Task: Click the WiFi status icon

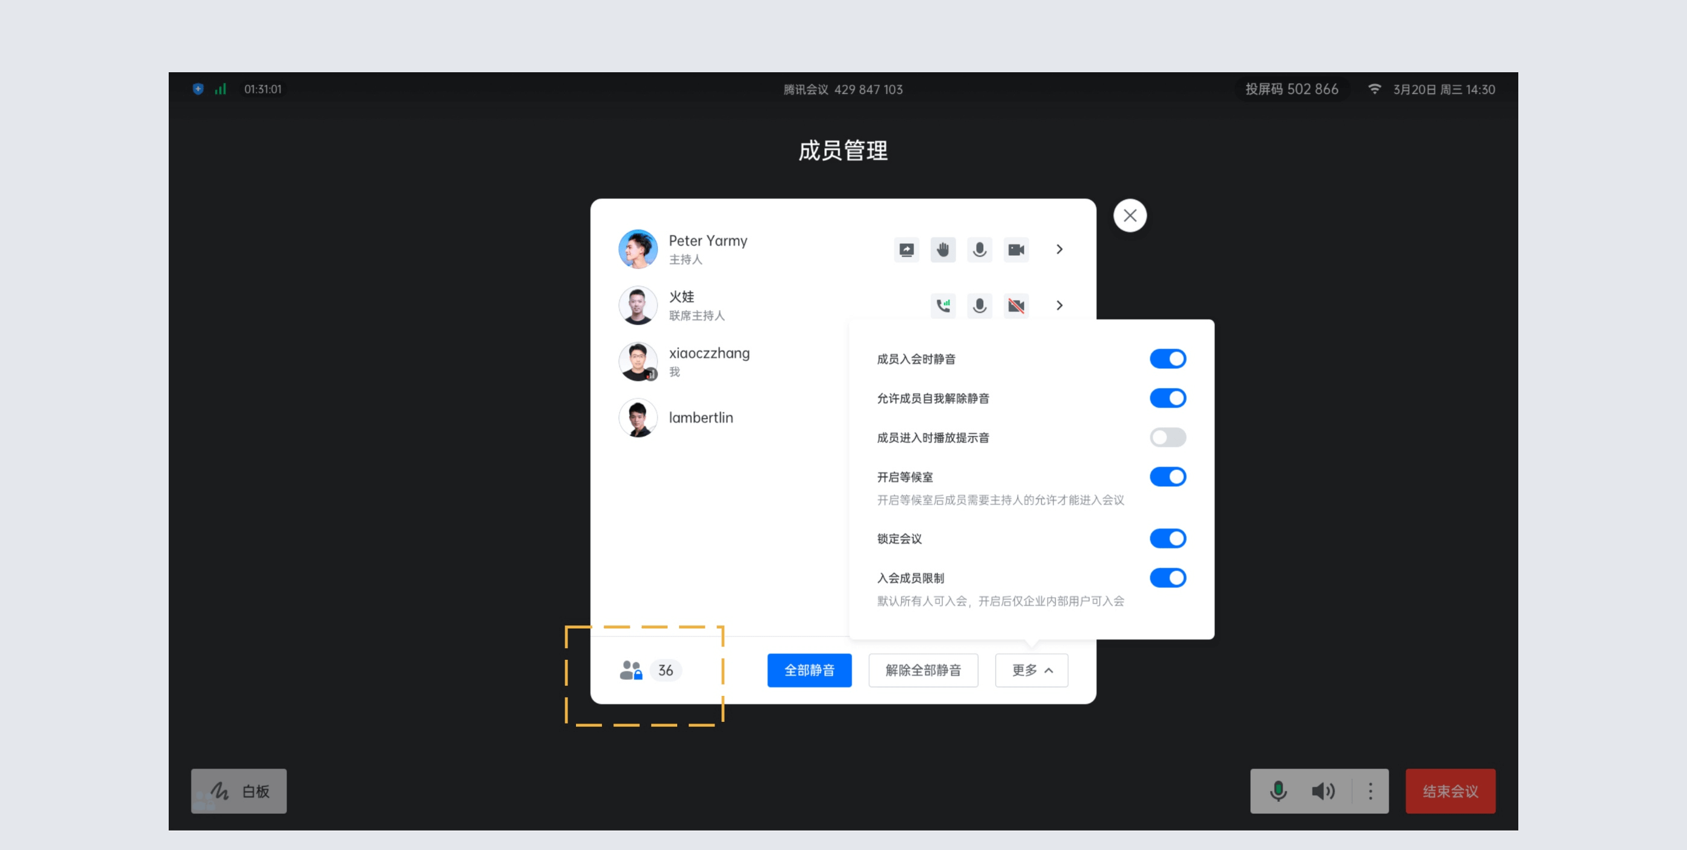Action: (1375, 89)
